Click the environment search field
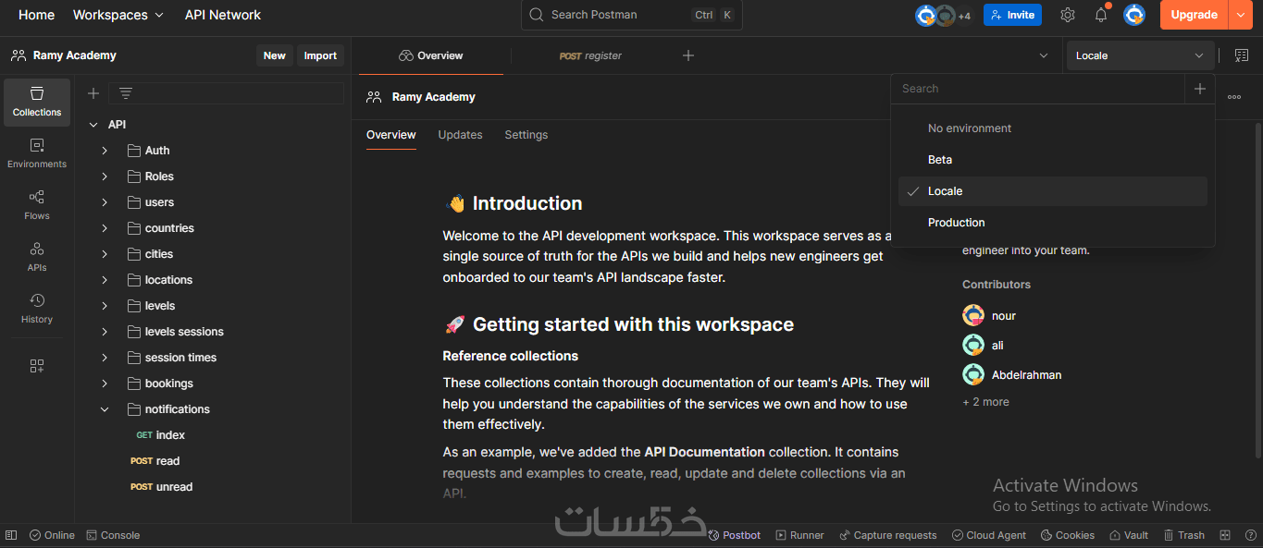 pos(1036,89)
